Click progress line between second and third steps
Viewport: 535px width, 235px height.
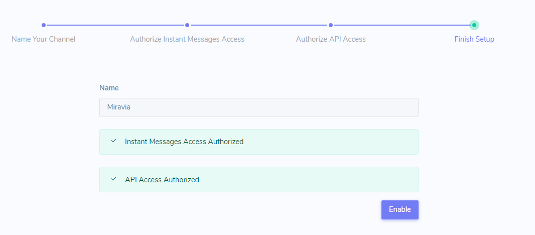(x=259, y=25)
